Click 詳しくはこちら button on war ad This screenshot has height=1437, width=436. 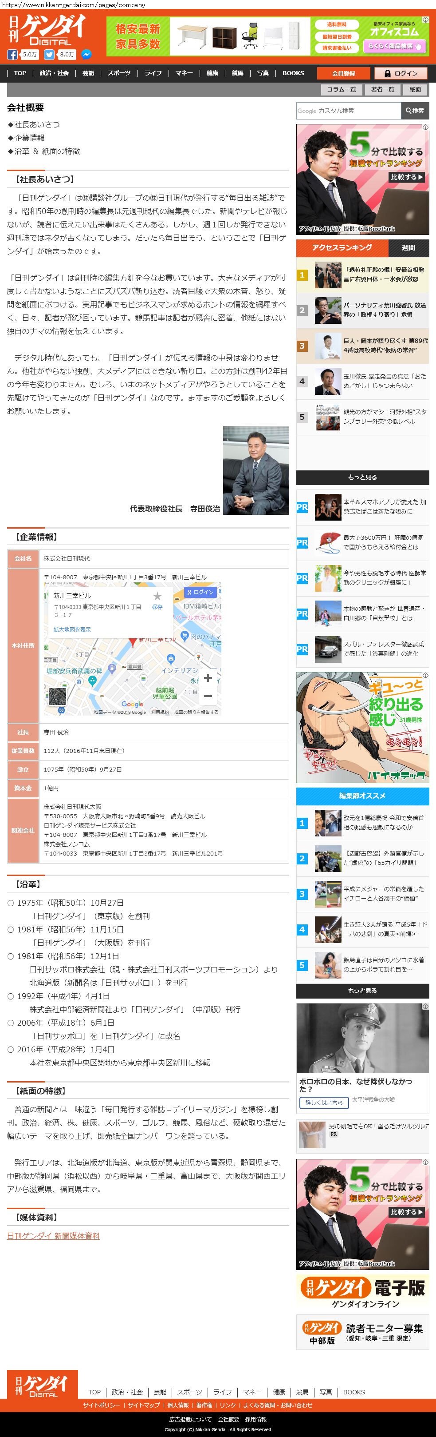[x=323, y=1103]
